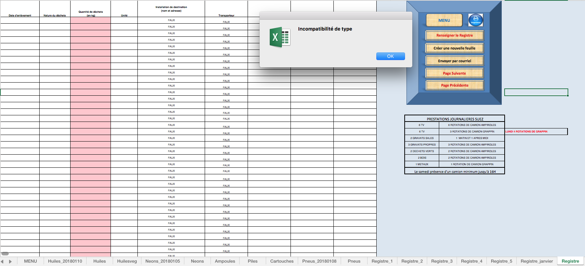This screenshot has width=585, height=266.
Task: Click the 1 ROTATION DE CAMION GRAPPIN cell
Action: click(x=472, y=164)
